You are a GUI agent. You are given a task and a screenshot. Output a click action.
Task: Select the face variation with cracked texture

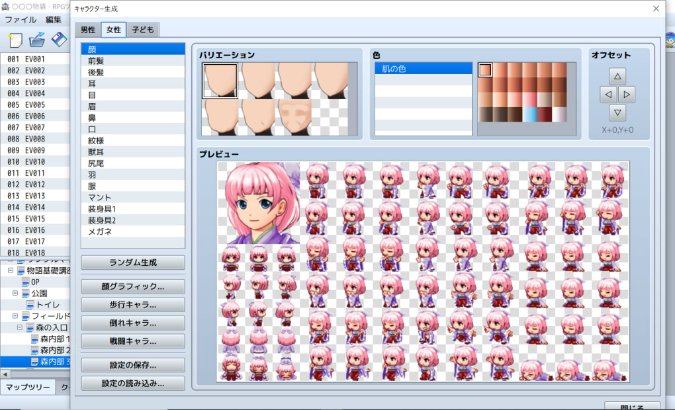coord(294,117)
